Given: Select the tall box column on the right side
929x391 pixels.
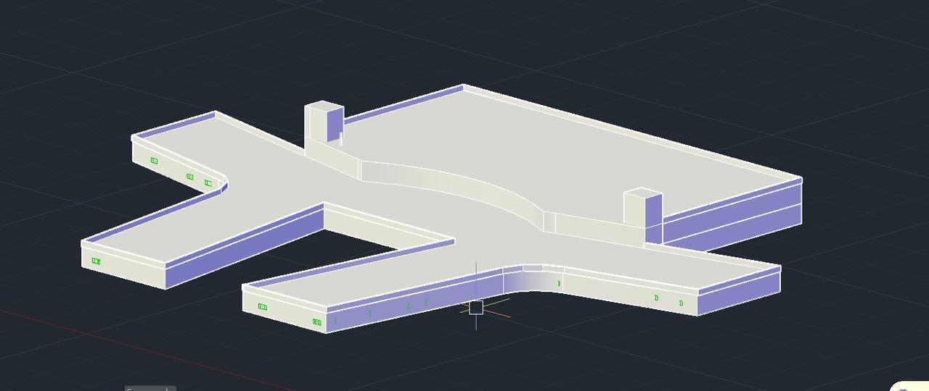Looking at the screenshot, I should 643,210.
